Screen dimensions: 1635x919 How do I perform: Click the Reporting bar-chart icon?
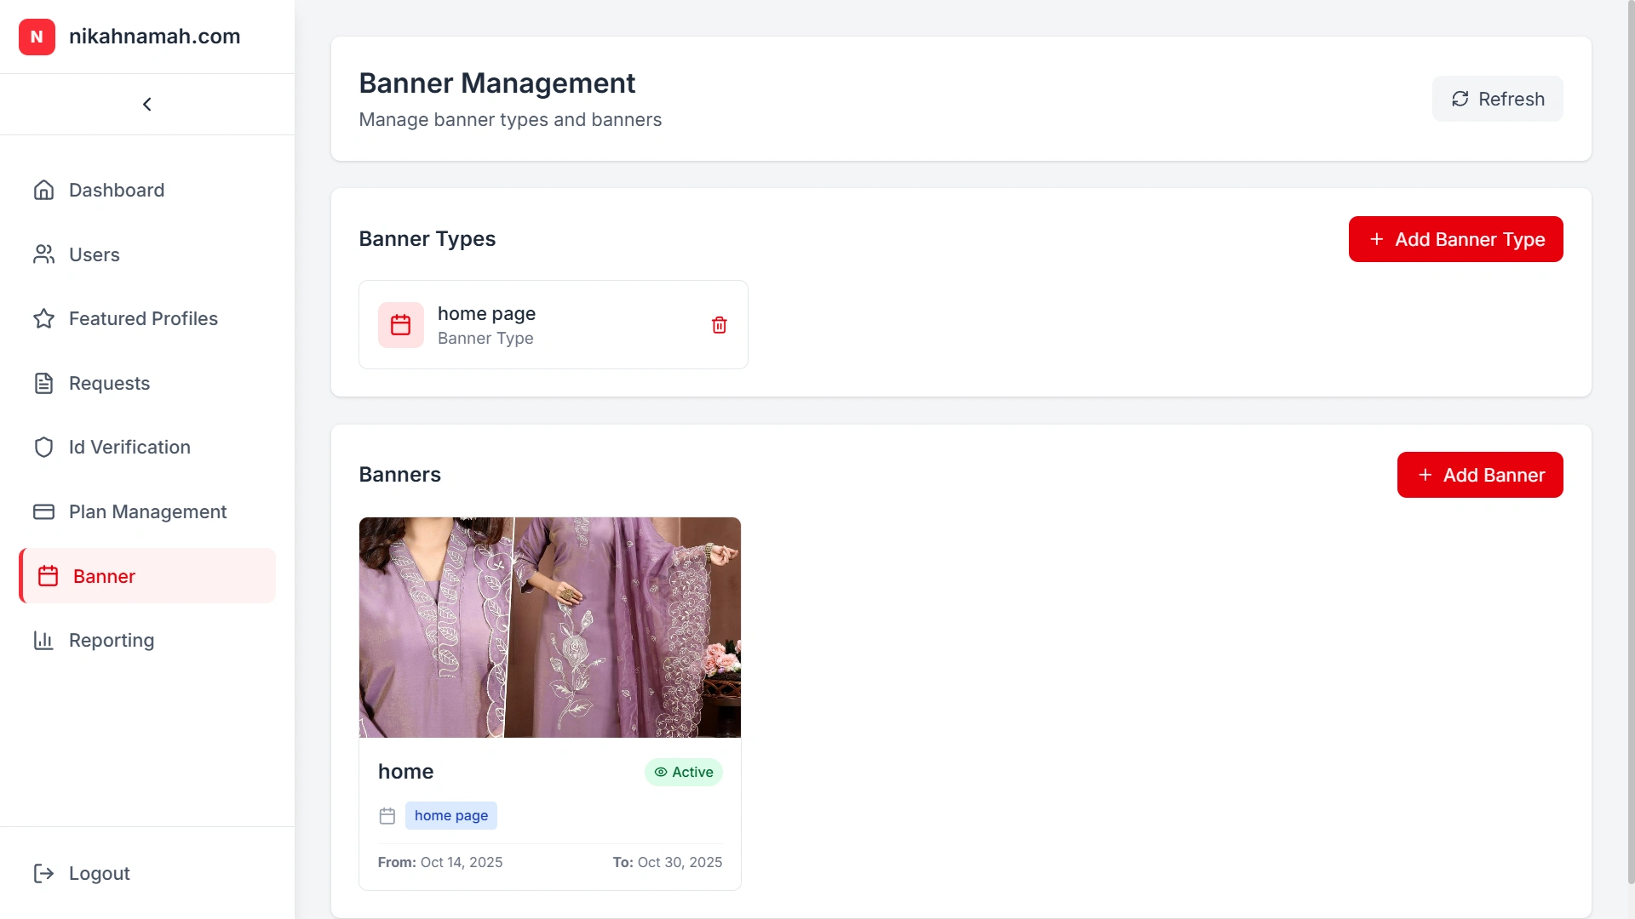[x=43, y=640]
